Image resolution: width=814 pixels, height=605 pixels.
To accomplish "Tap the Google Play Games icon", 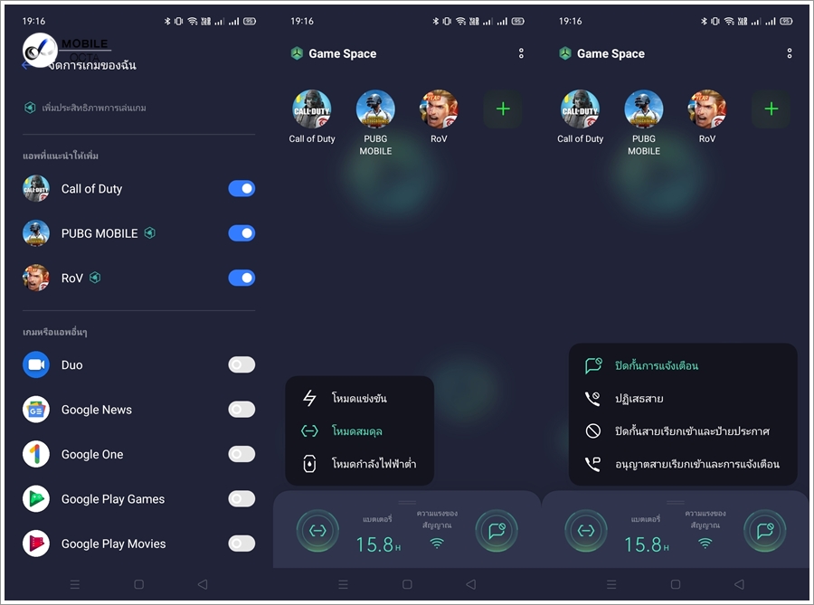I will coord(36,498).
